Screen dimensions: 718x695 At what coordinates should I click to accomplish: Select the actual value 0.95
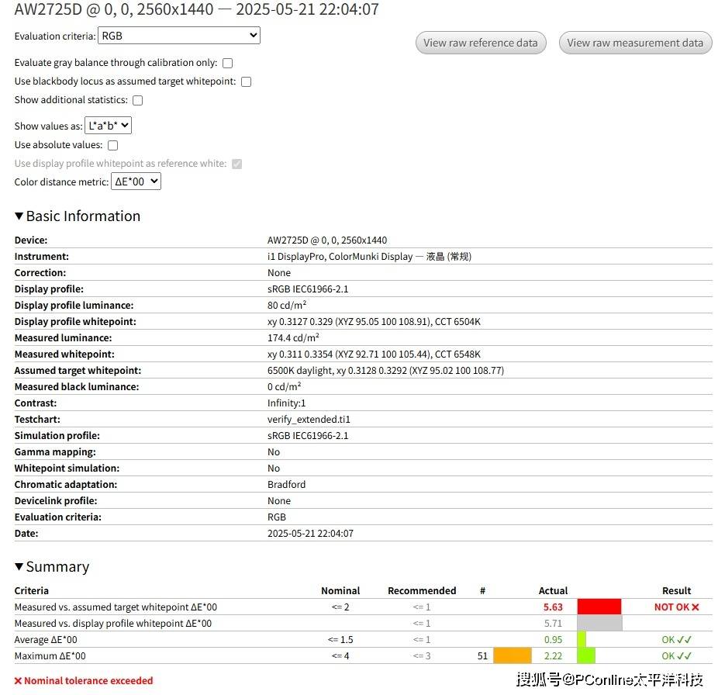553,640
